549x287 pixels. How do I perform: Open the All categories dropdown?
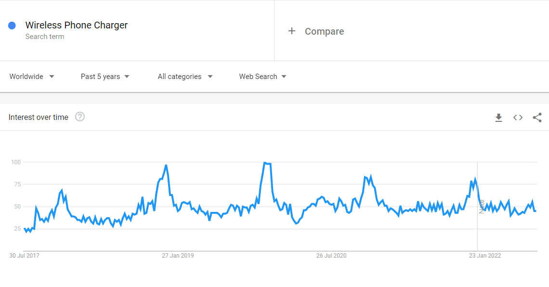pyautogui.click(x=185, y=76)
